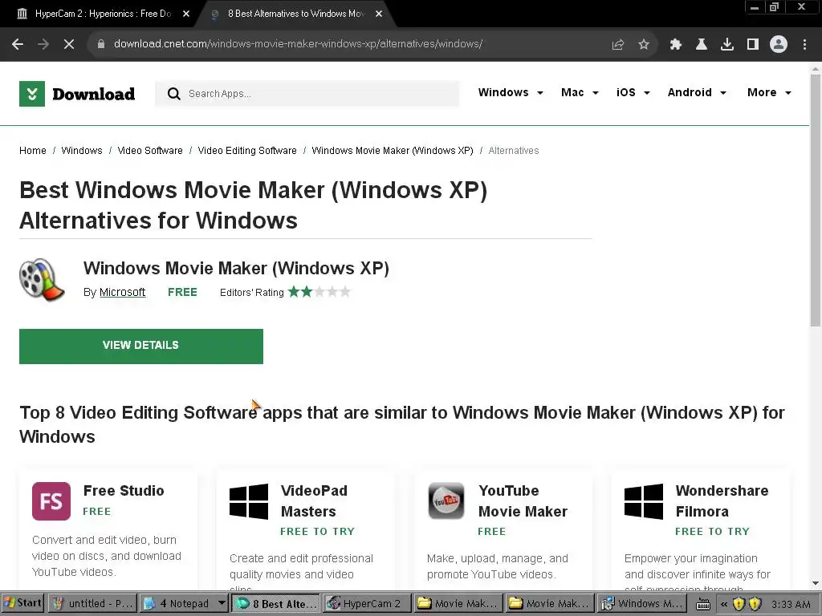This screenshot has width=822, height=616.
Task: Click the Windows Movie Maker (Windows XP) title
Action: pos(236,268)
